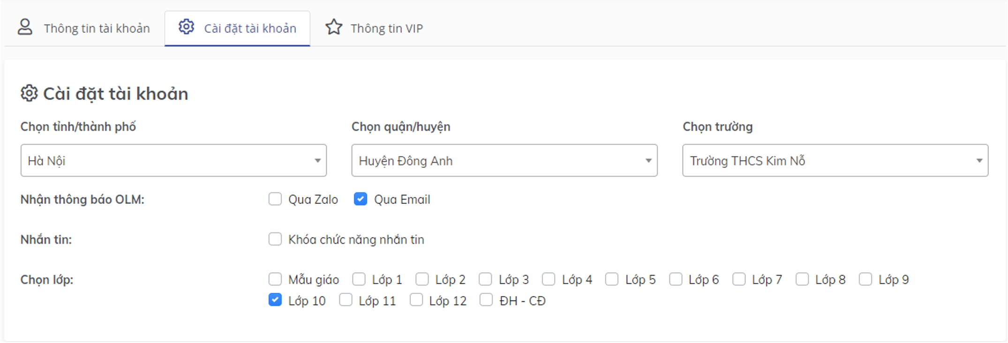
Task: Click the person icon on Thông tin tài khoản tab
Action: click(25, 27)
